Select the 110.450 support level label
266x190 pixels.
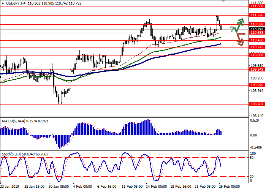[257, 40]
